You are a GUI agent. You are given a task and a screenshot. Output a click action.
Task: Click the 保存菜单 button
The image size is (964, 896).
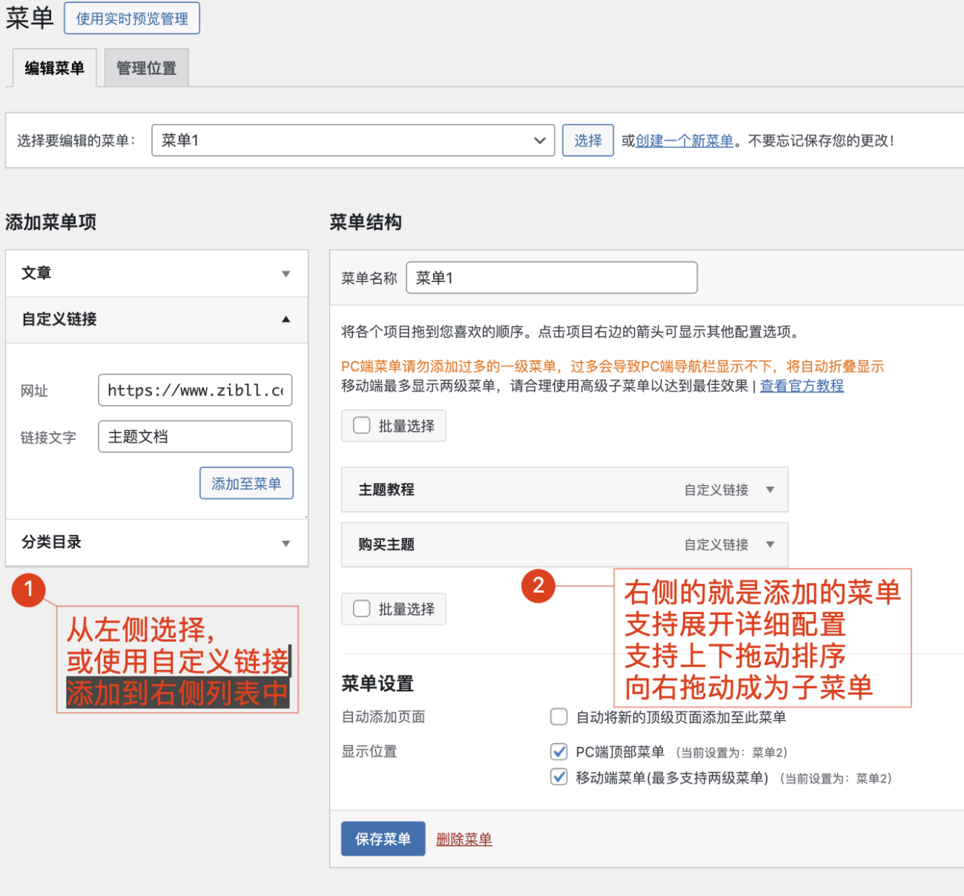pos(383,839)
